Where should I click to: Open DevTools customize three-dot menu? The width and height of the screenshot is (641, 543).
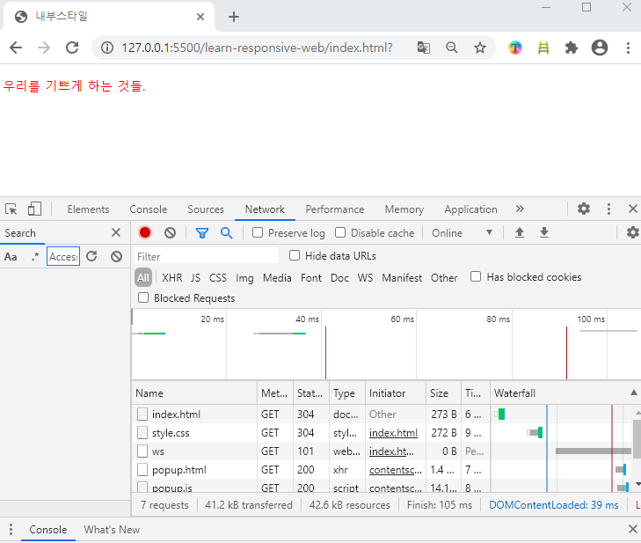pyautogui.click(x=608, y=209)
